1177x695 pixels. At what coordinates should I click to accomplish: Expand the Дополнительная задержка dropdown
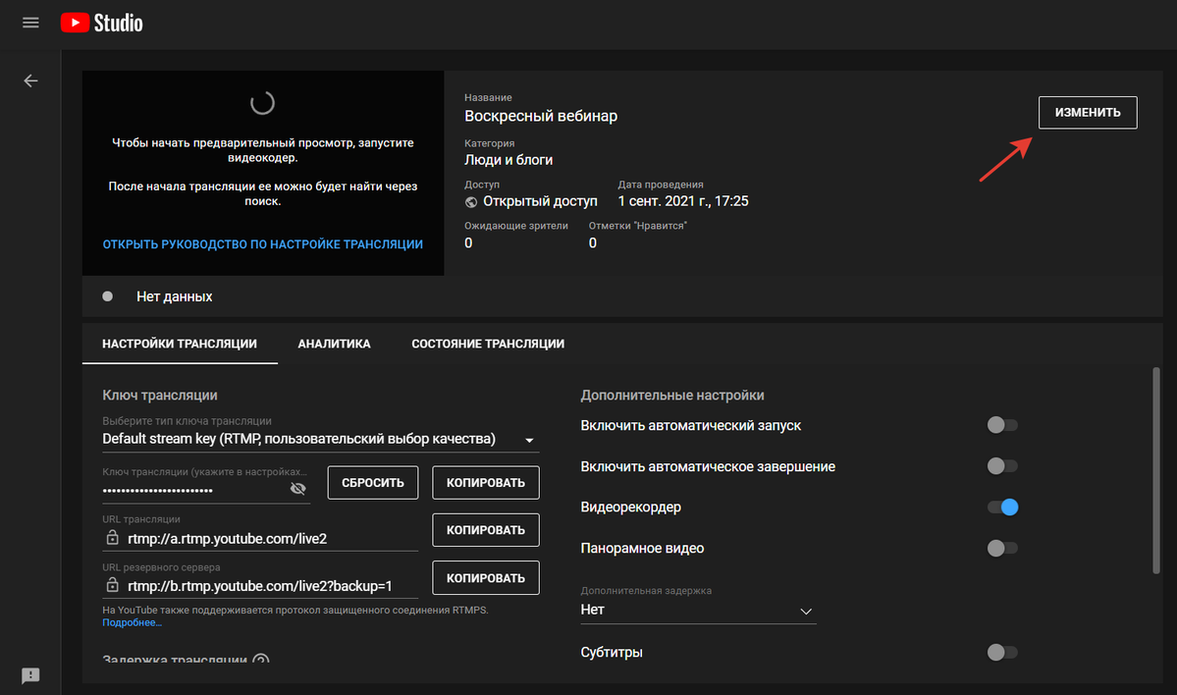pos(806,611)
